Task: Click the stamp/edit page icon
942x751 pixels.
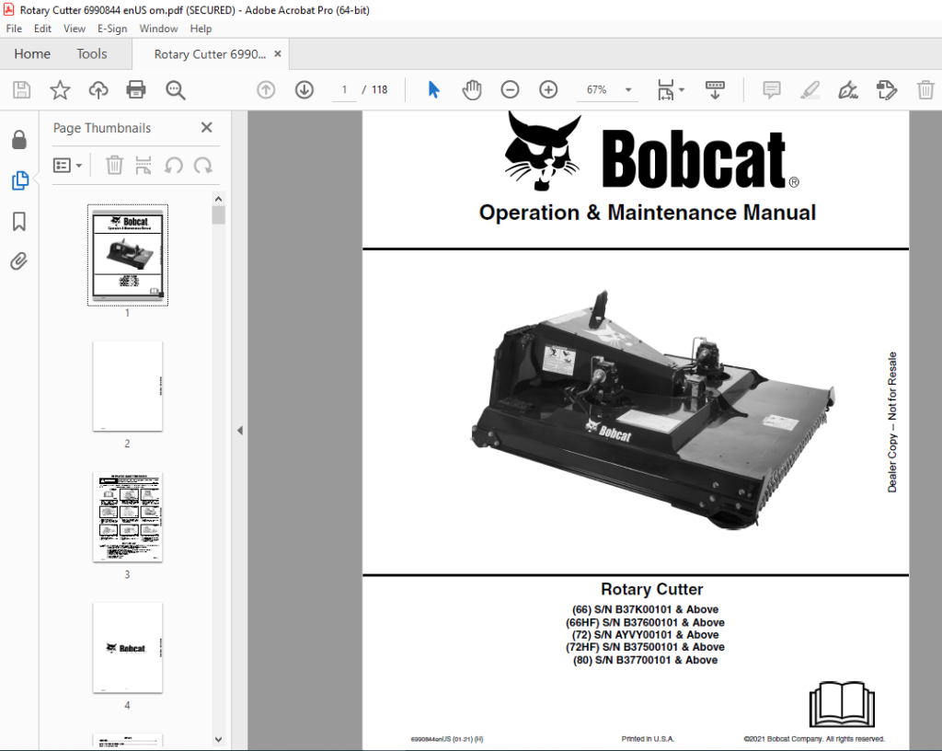Action: click(886, 90)
